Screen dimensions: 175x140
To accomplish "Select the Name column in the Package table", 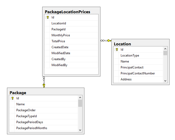I will [43, 104].
